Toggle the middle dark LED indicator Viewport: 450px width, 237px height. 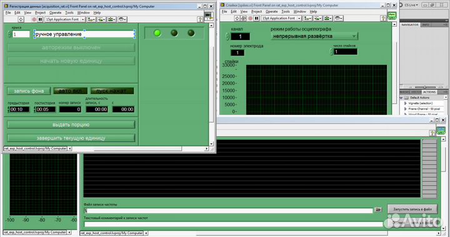(174, 33)
